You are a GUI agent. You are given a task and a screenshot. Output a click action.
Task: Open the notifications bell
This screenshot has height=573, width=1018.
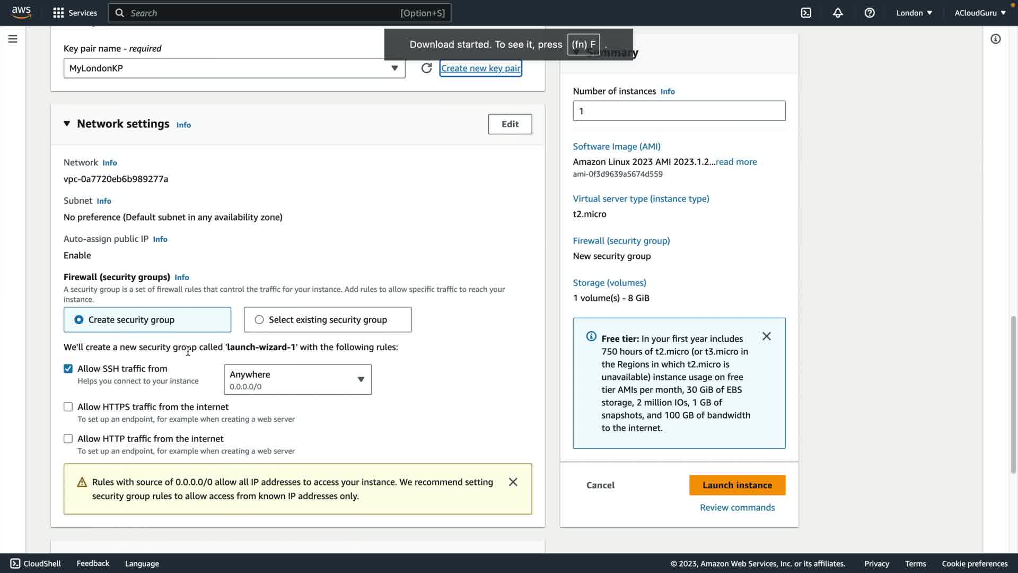838,13
